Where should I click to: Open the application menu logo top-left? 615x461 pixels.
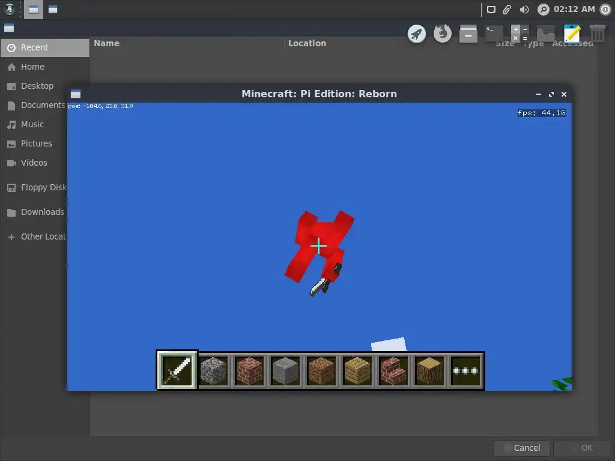10,9
